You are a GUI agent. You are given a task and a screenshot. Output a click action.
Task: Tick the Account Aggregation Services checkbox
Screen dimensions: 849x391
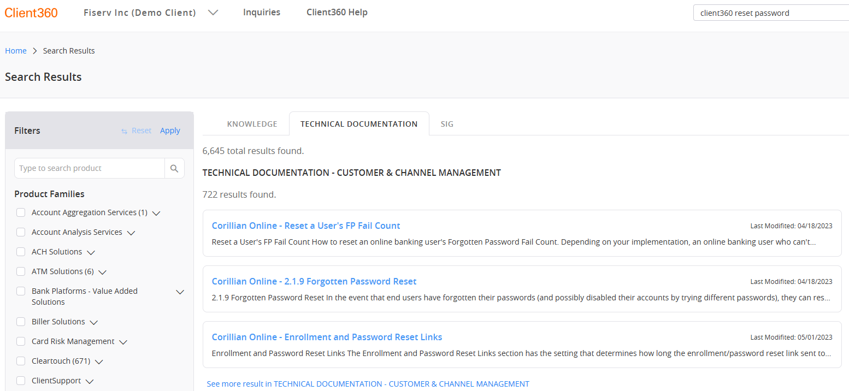[21, 212]
